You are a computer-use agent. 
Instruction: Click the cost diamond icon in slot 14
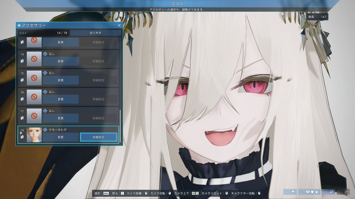tap(45, 54)
